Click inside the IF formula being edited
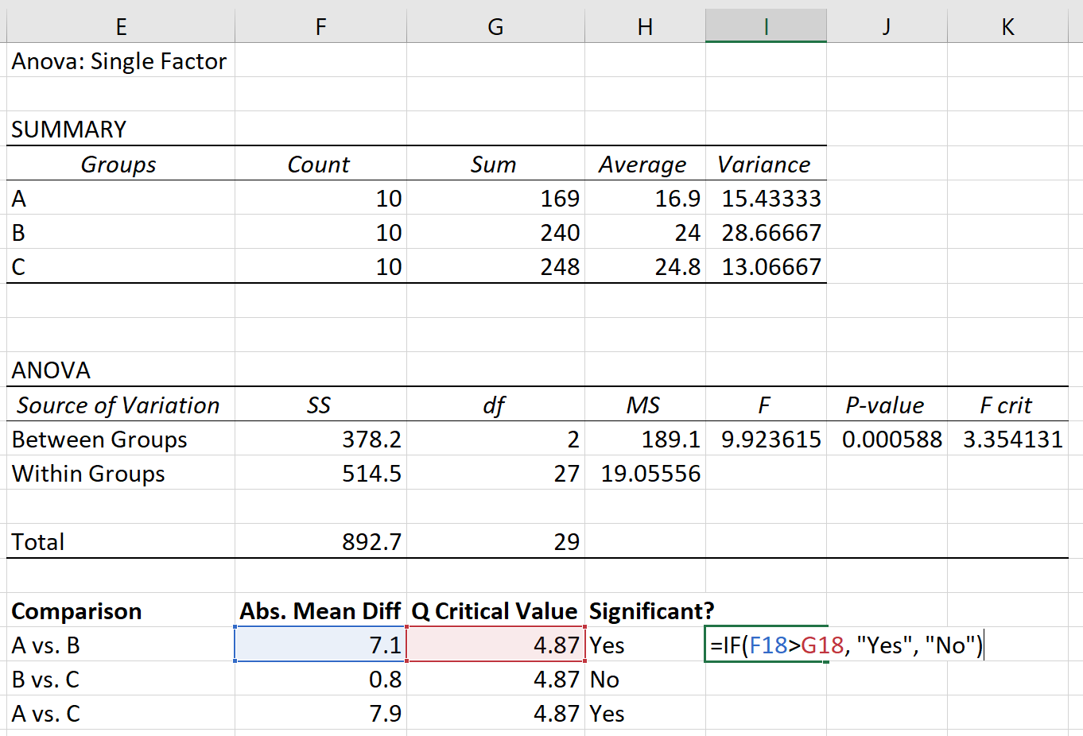1083x736 pixels. click(x=843, y=645)
